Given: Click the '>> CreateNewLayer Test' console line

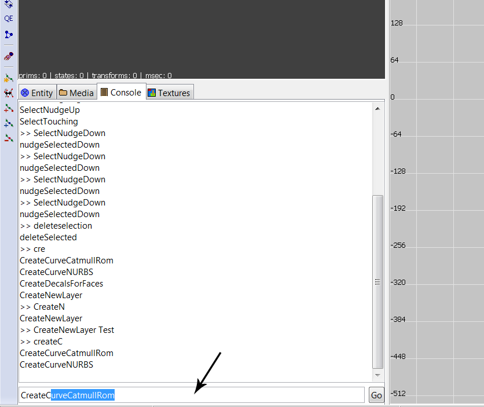Looking at the screenshot, I should (67, 330).
